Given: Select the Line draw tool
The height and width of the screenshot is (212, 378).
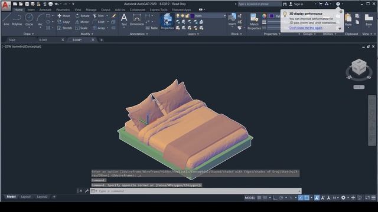Looking at the screenshot, I should coord(6,19).
